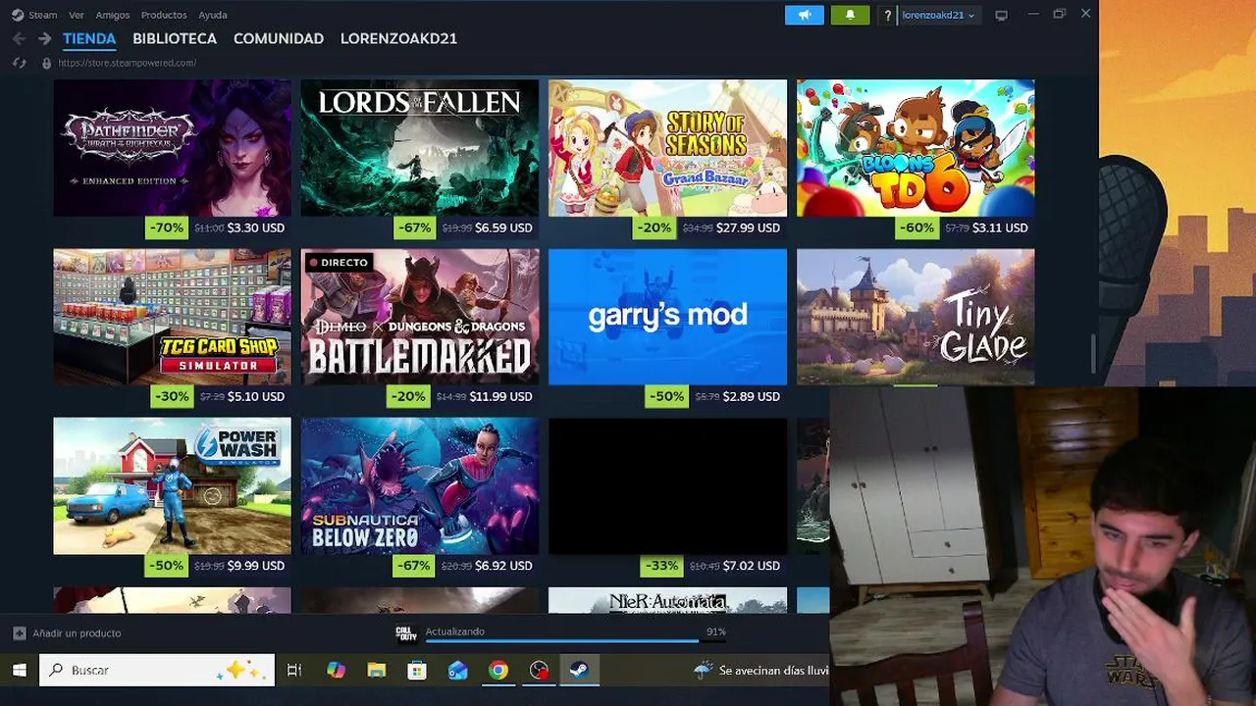Open File Explorer from the taskbar
1256x706 pixels.
tap(377, 671)
